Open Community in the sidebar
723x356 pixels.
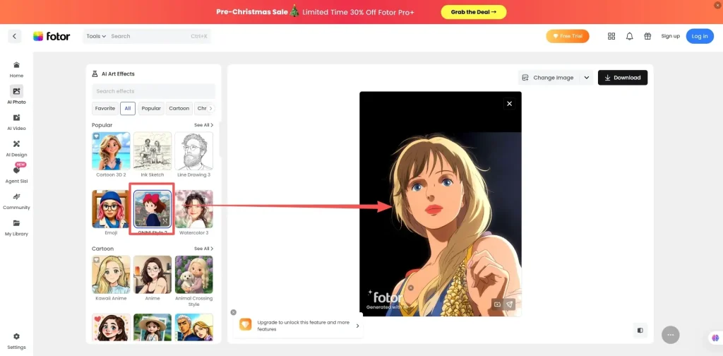tap(17, 201)
